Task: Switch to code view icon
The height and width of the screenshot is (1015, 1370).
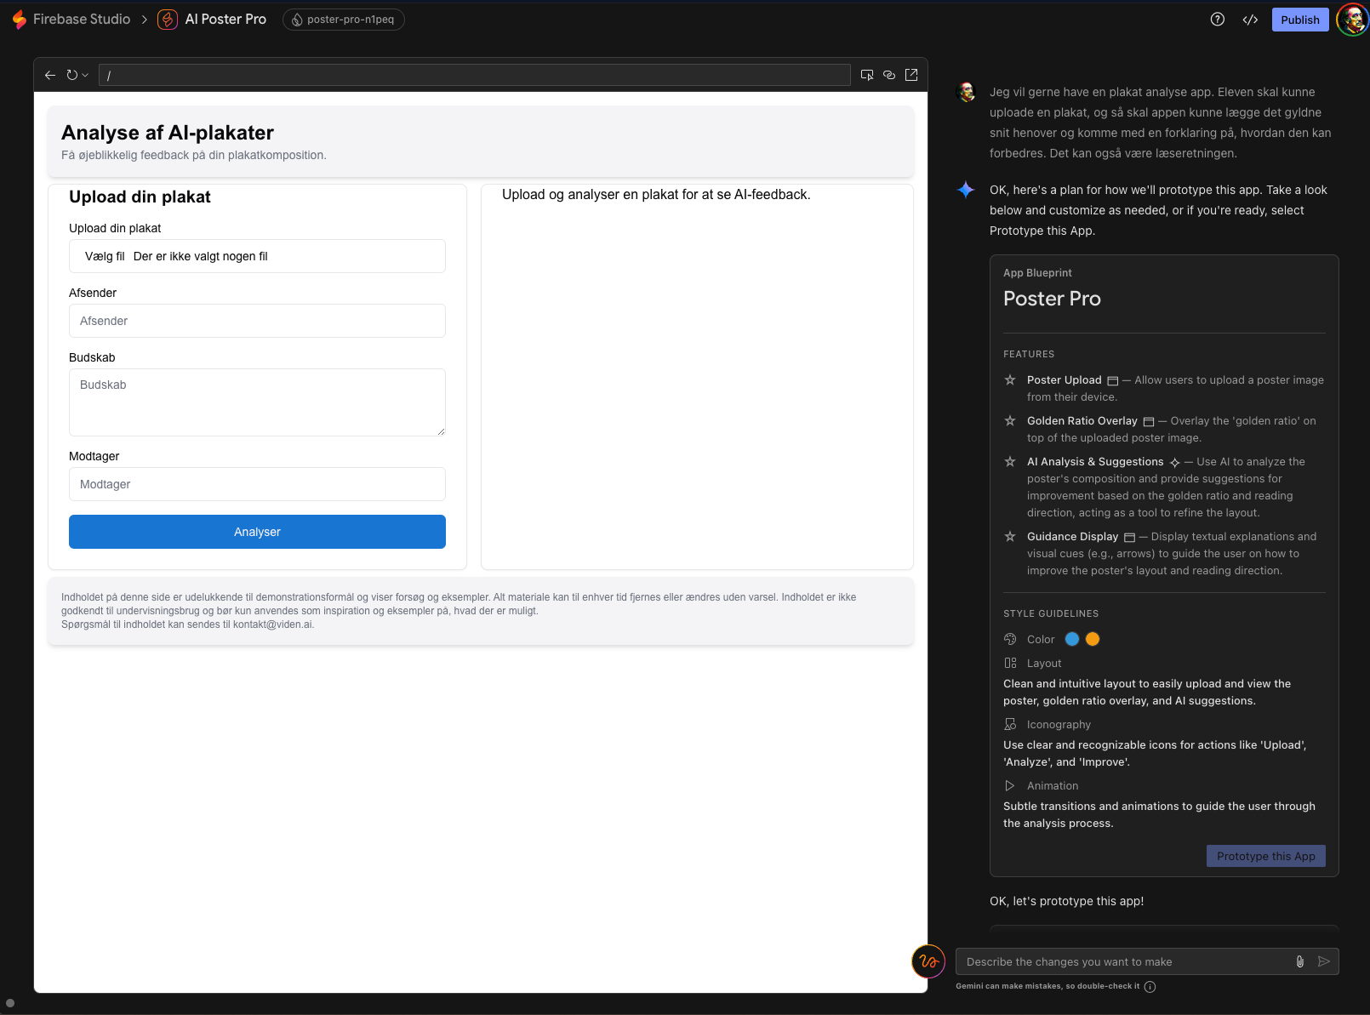Action: 1250,20
